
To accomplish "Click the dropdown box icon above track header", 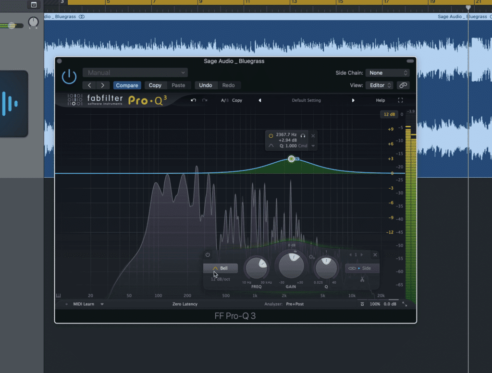I will pos(34,4).
